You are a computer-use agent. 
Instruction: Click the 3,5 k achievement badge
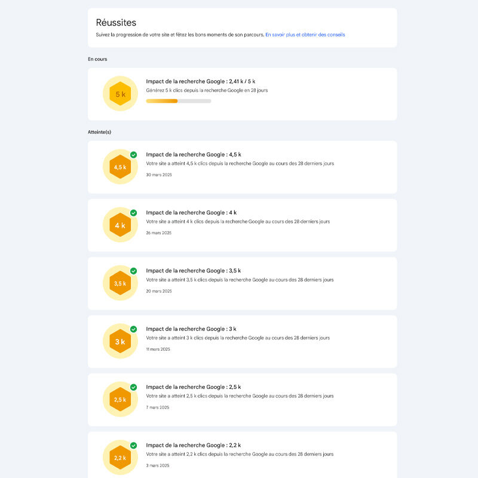pos(120,283)
